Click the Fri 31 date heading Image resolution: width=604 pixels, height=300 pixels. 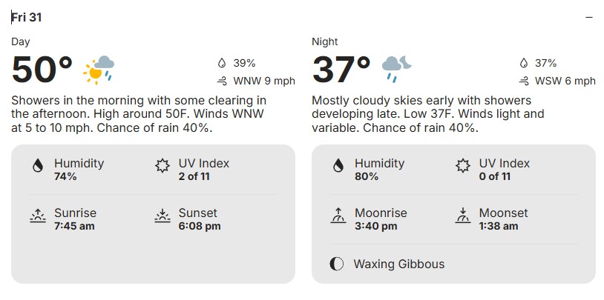click(x=27, y=17)
